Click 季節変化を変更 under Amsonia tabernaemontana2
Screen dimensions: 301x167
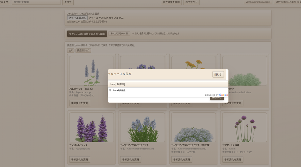(181, 159)
